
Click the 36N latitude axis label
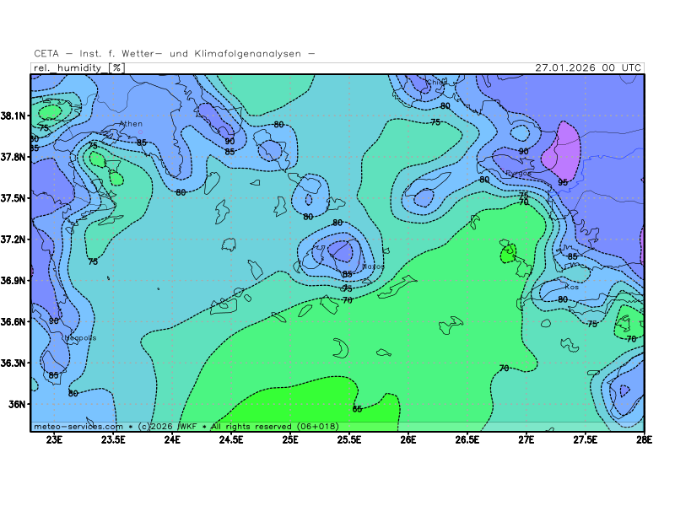click(x=17, y=404)
